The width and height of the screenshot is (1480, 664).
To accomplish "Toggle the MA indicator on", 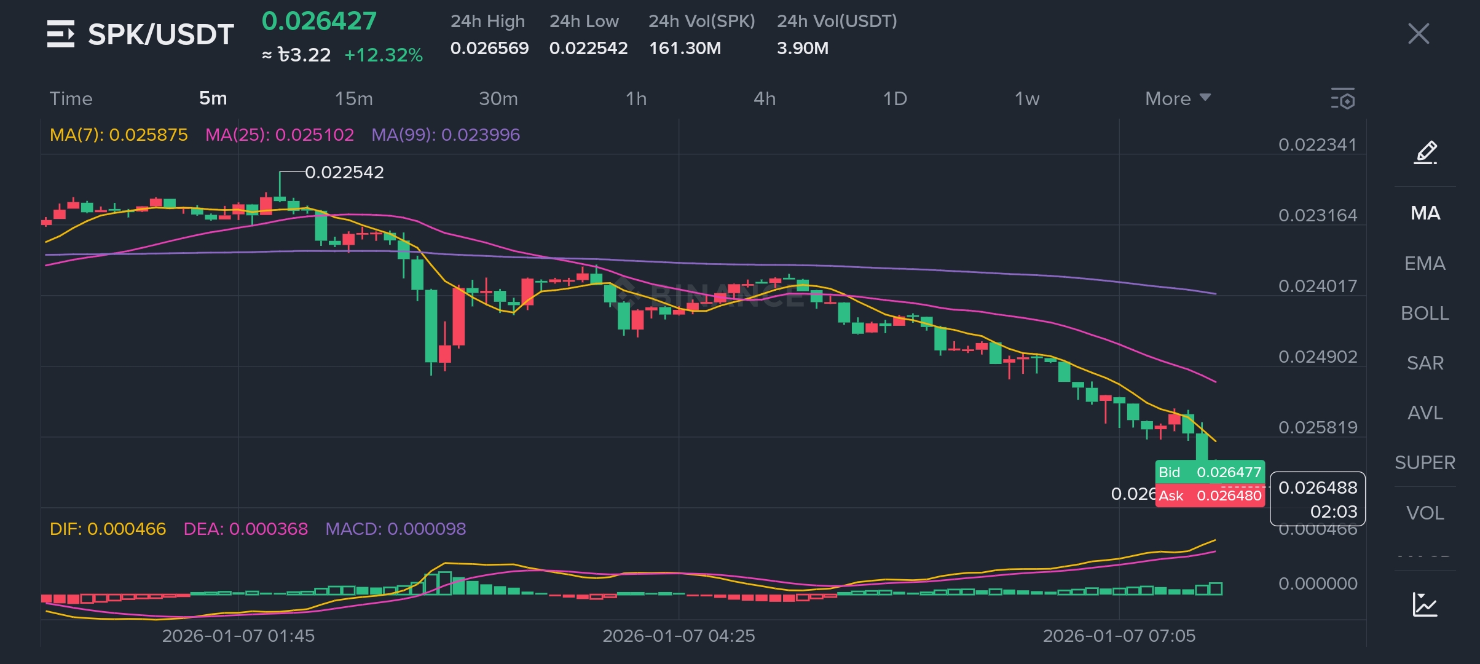I will 1425,213.
